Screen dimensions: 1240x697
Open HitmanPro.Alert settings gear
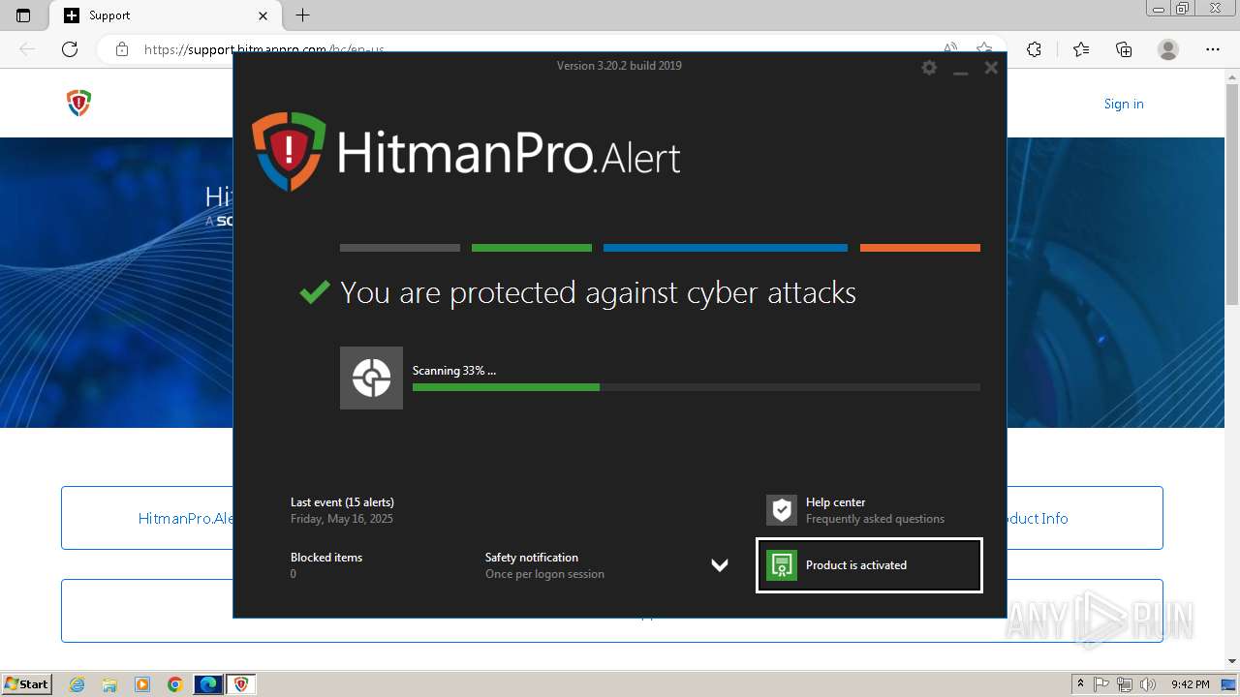point(929,67)
